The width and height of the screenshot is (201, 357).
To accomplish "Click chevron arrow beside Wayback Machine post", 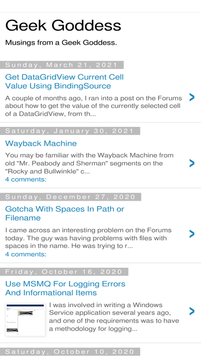I will pos(192,163).
